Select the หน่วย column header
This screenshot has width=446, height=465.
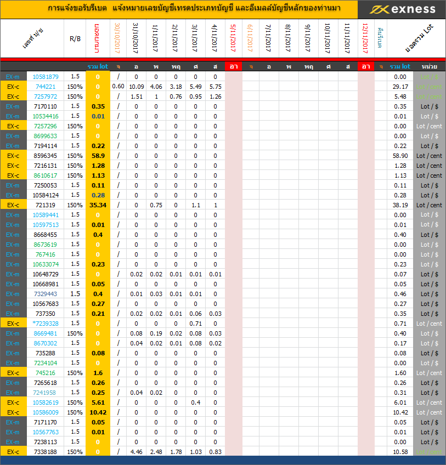point(429,66)
